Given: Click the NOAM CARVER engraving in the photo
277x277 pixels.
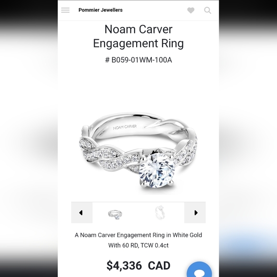Looking at the screenshot, I should 125,127.
